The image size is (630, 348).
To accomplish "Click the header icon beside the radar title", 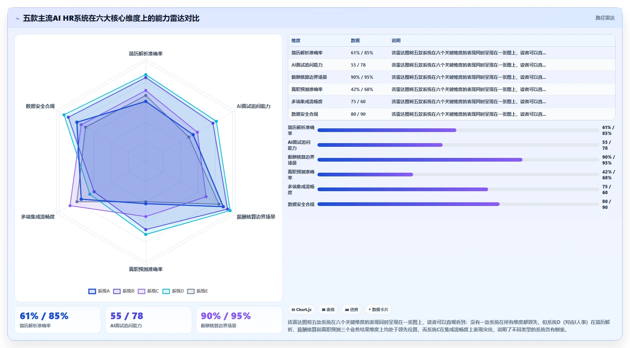I will [x=17, y=18].
